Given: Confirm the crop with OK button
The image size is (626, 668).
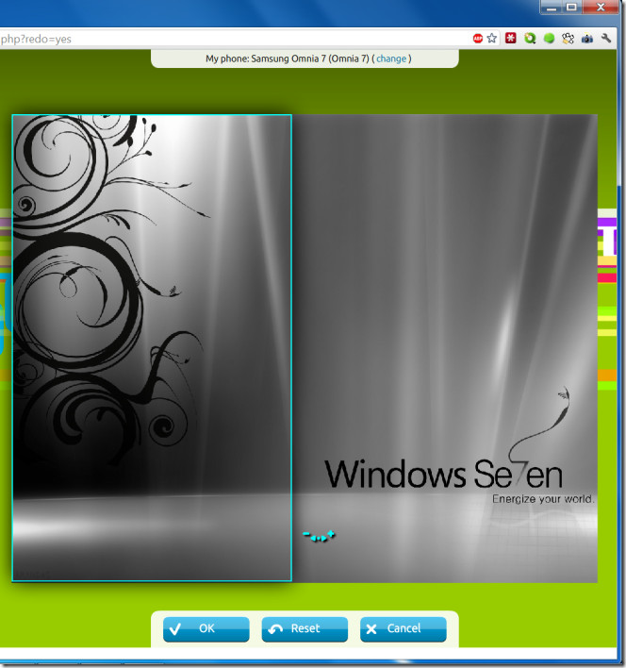Looking at the screenshot, I should (206, 628).
